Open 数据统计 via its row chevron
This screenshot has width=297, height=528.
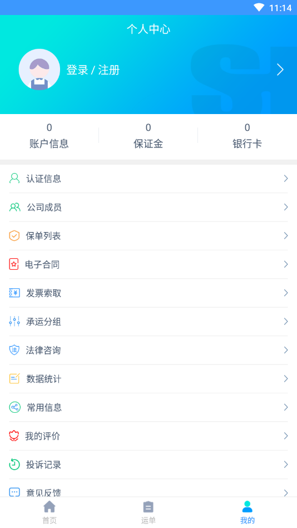[285, 379]
